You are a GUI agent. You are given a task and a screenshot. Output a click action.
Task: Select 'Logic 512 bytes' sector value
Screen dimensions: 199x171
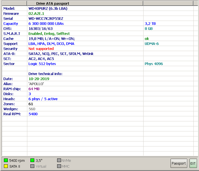pos(42,64)
